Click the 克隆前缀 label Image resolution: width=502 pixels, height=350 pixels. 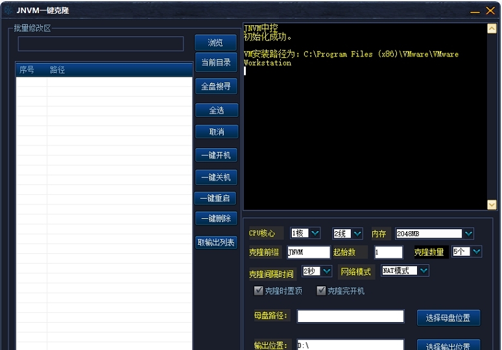point(264,252)
